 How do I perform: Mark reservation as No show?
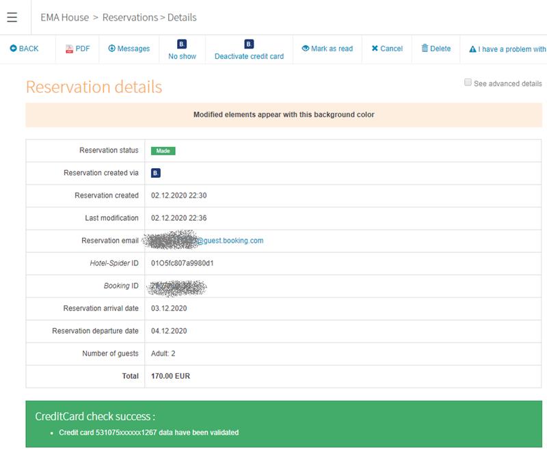pos(182,50)
